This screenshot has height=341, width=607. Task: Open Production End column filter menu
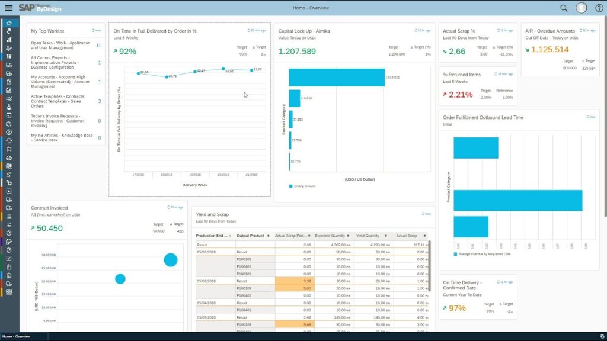pos(230,236)
